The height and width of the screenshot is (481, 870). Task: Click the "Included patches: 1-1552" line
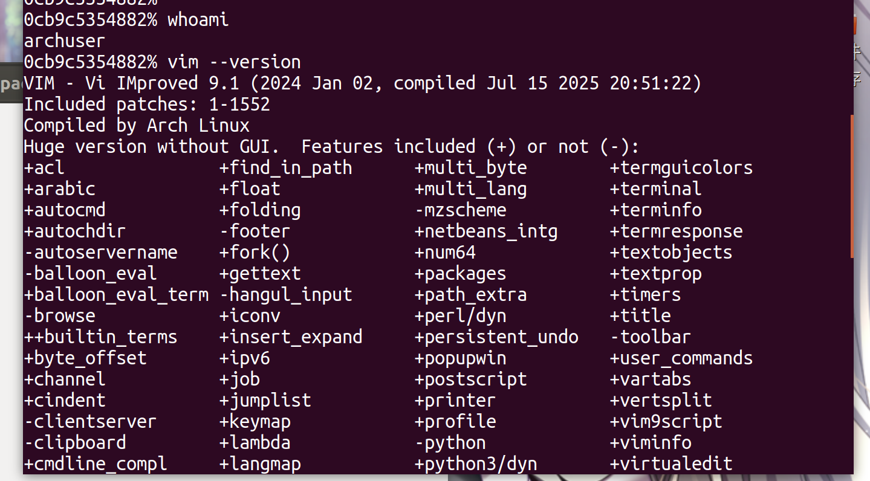point(147,105)
